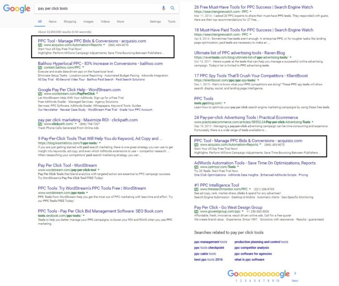Click the Next pagination link
Viewport: 339px width, 286px height.
coord(295,281)
